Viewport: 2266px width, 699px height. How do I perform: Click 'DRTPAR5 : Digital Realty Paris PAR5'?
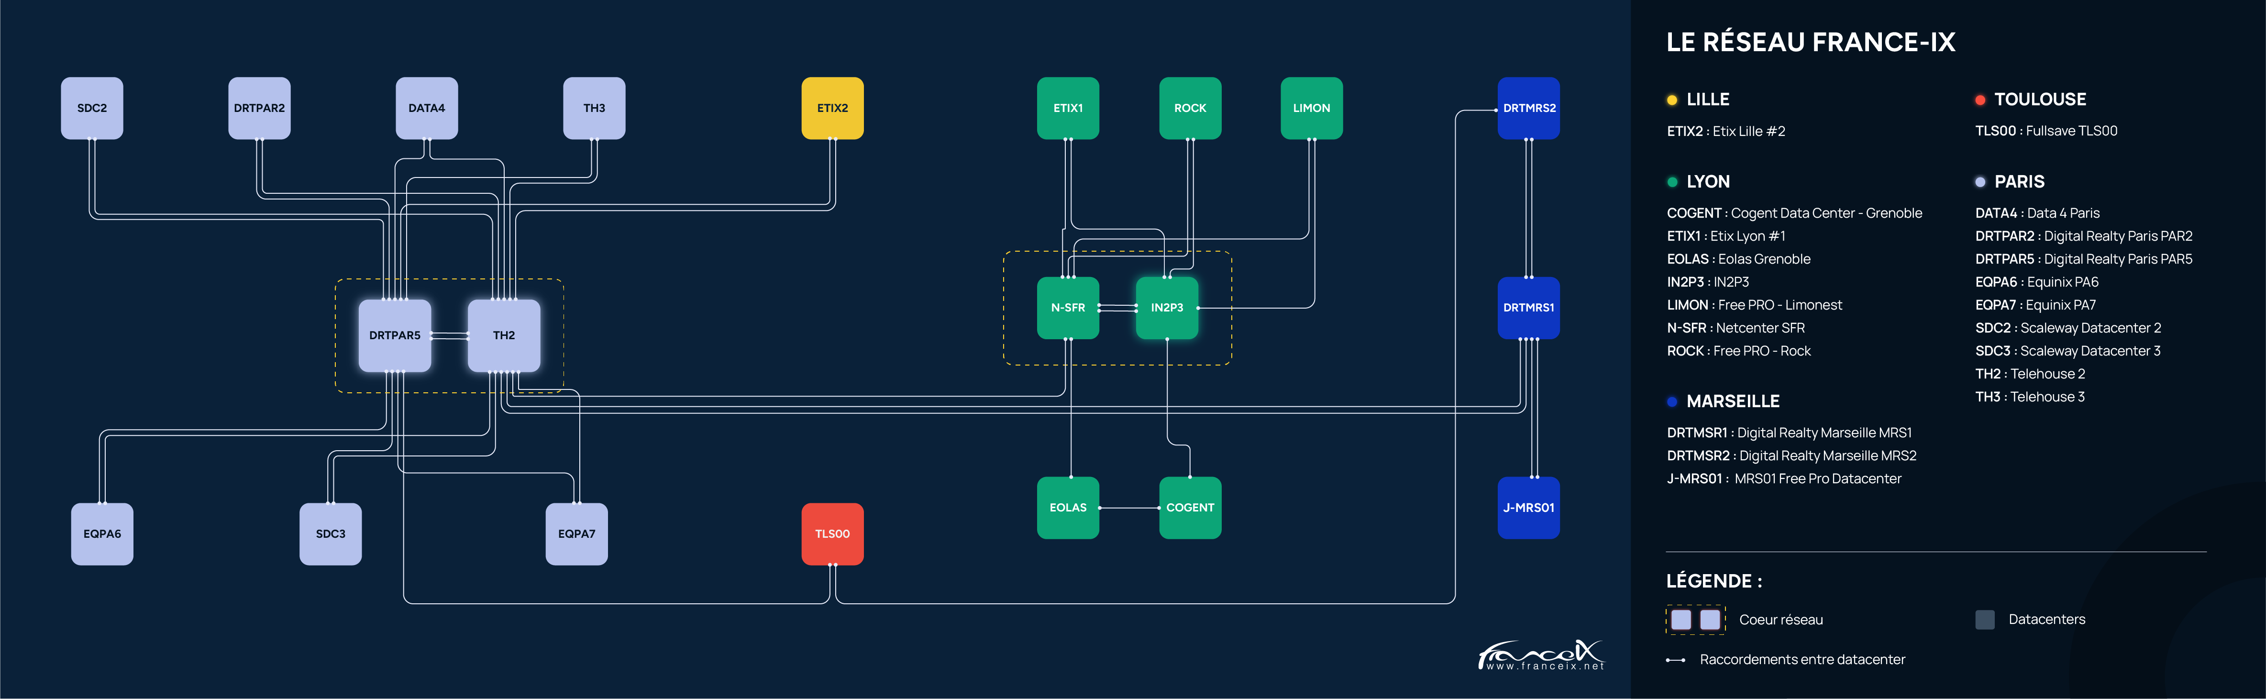coord(2083,259)
